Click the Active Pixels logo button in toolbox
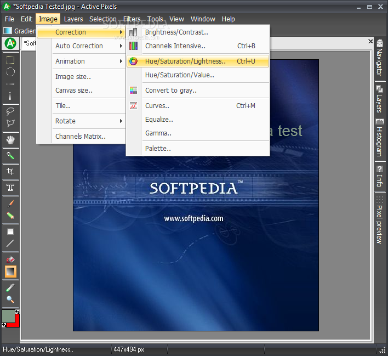This screenshot has height=356, width=388. point(10,43)
